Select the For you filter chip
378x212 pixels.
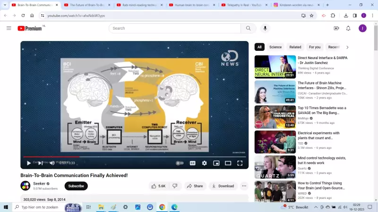click(315, 47)
